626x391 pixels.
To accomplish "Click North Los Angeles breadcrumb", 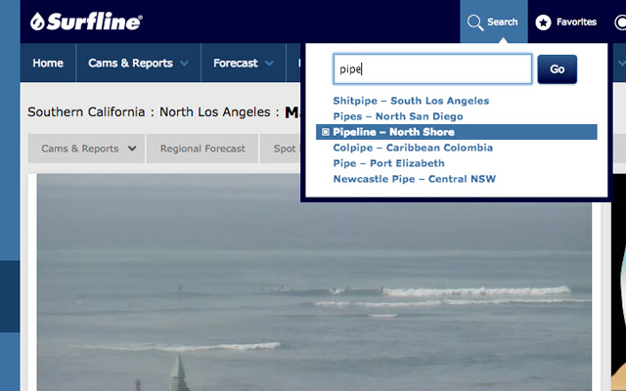I will pos(215,112).
